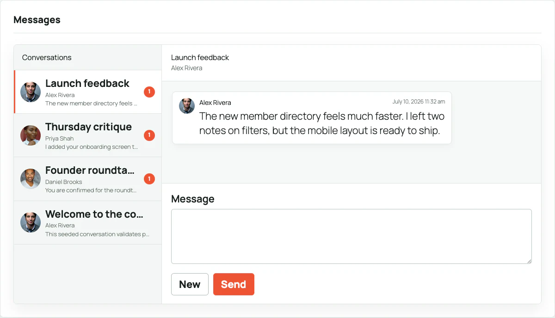The image size is (555, 318).
Task: Click the Conversations list header
Action: tap(47, 57)
